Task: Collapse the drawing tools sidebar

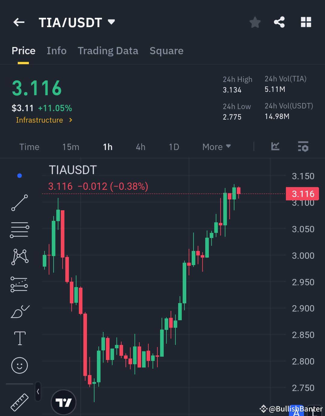Action: coord(38,392)
